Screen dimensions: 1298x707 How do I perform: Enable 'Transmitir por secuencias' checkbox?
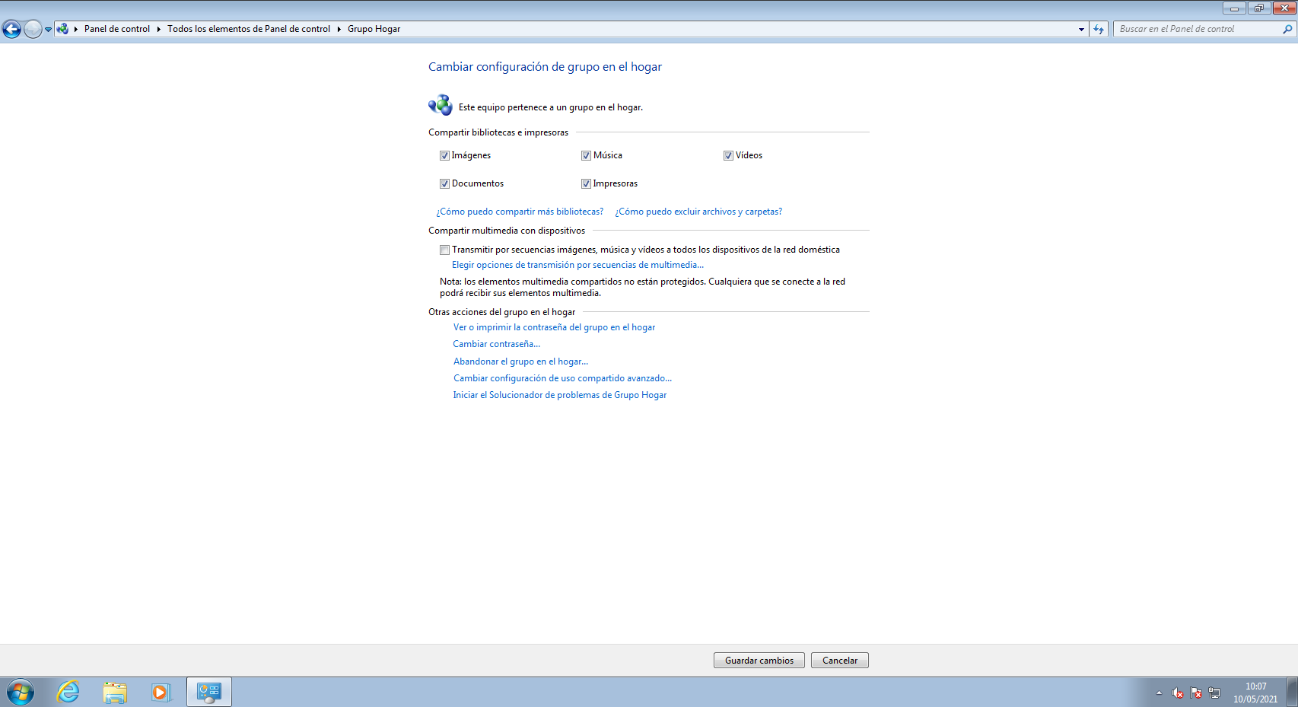point(444,250)
